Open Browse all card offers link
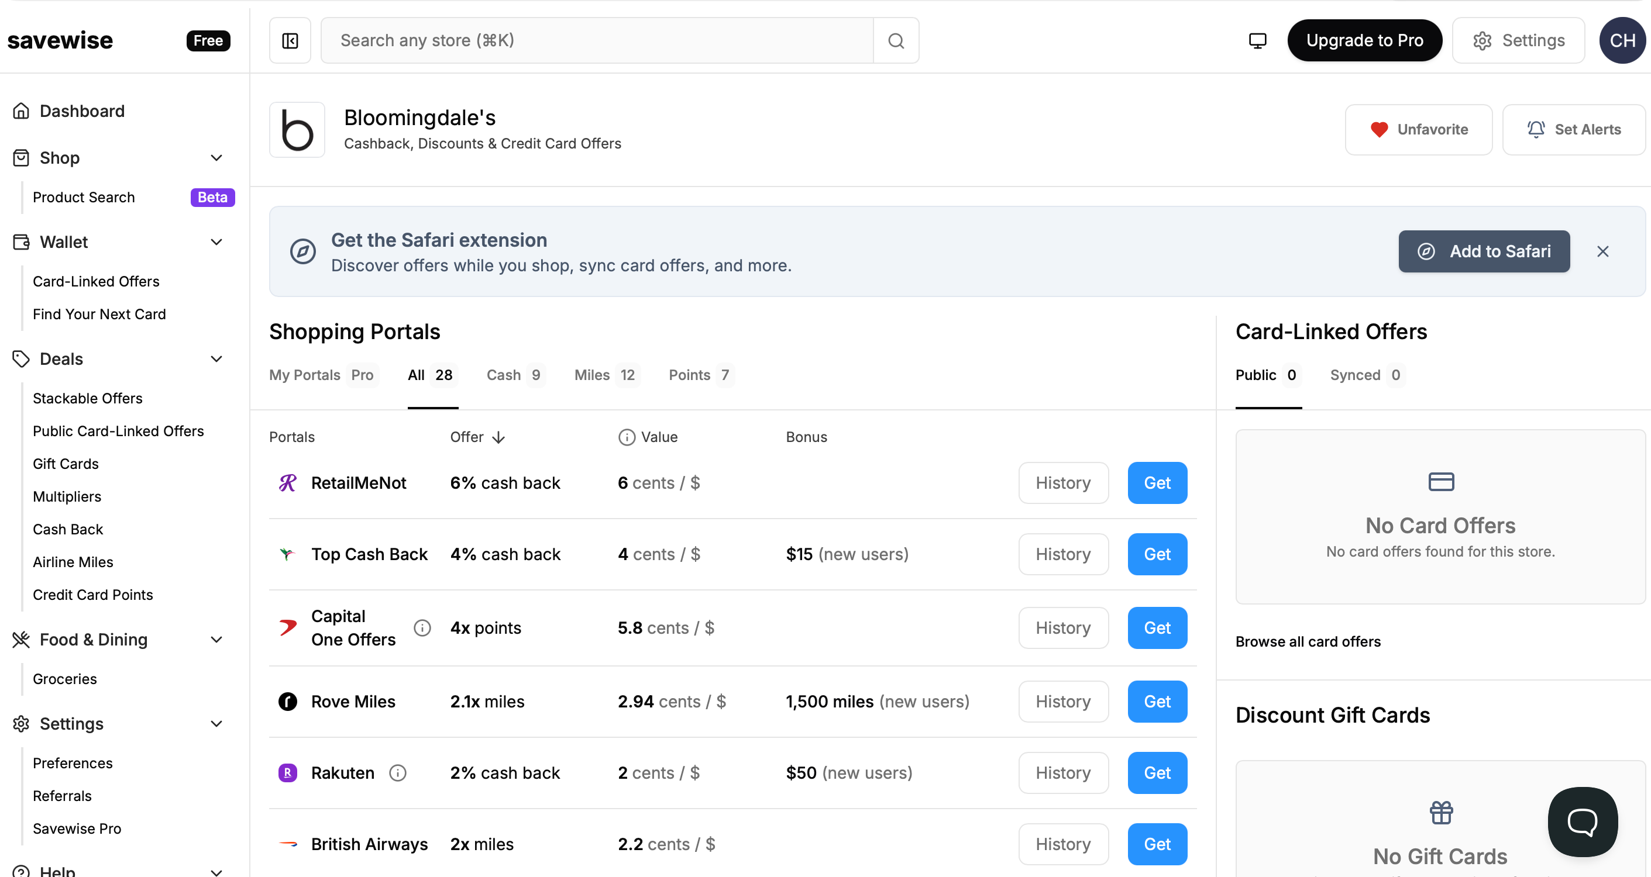Image resolution: width=1651 pixels, height=877 pixels. coord(1308,641)
